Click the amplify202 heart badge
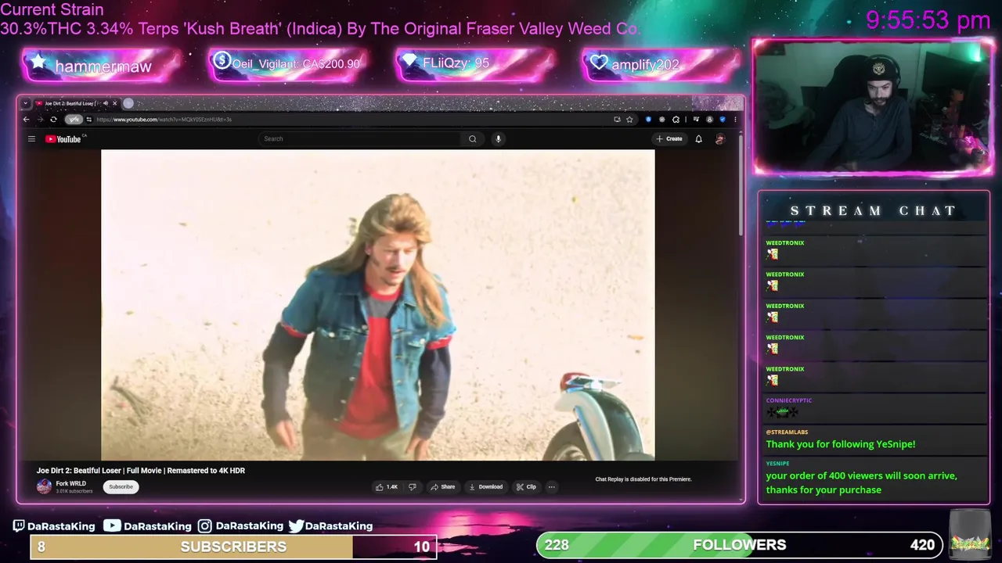Viewport: 1002px width, 563px height. click(x=661, y=64)
